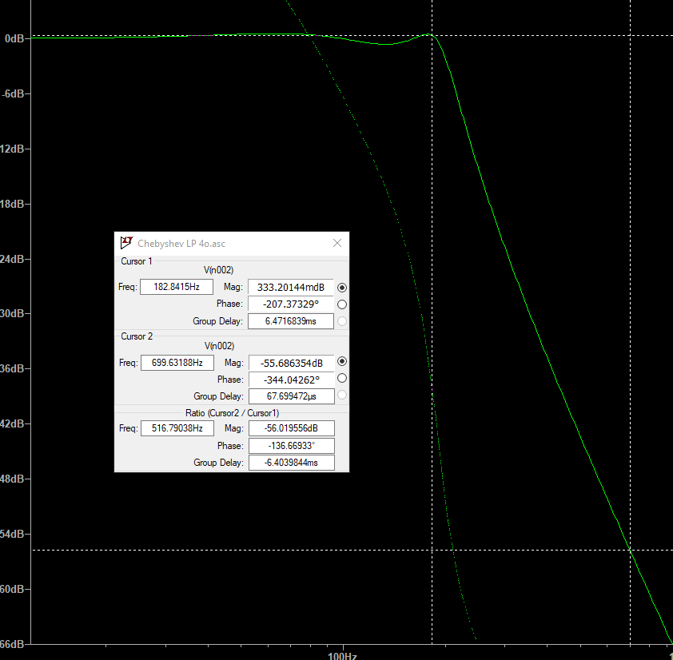Click Cursor 2 Mag field showing -55.686354dB
This screenshot has height=660, width=673.
point(291,363)
